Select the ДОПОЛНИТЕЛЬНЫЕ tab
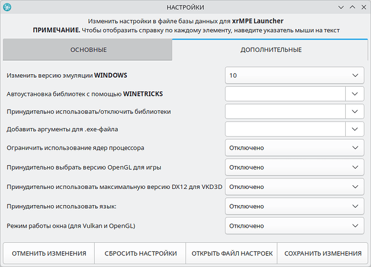Image resolution: width=371 pixels, height=267 pixels. pos(270,50)
